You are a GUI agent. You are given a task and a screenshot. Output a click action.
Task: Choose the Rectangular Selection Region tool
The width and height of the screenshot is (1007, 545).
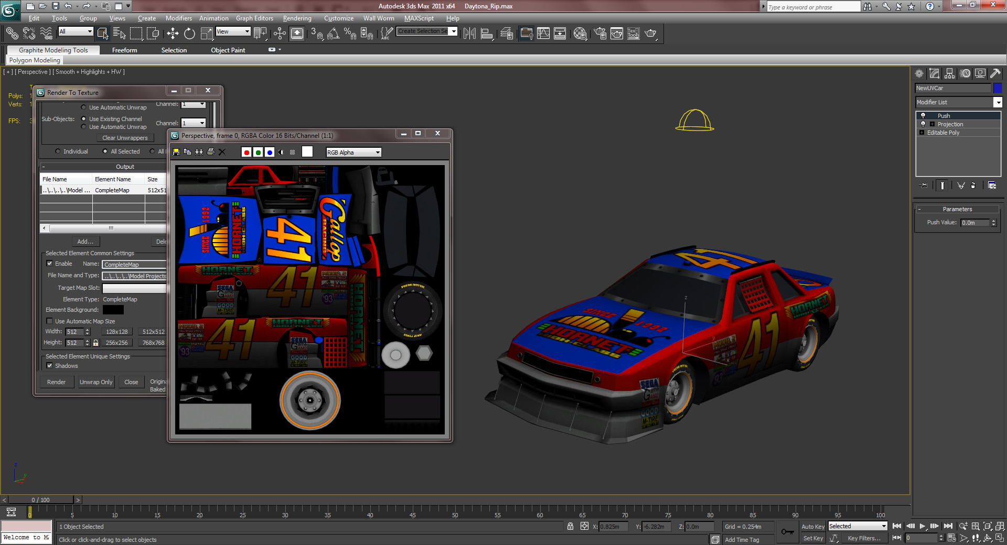[x=136, y=34]
